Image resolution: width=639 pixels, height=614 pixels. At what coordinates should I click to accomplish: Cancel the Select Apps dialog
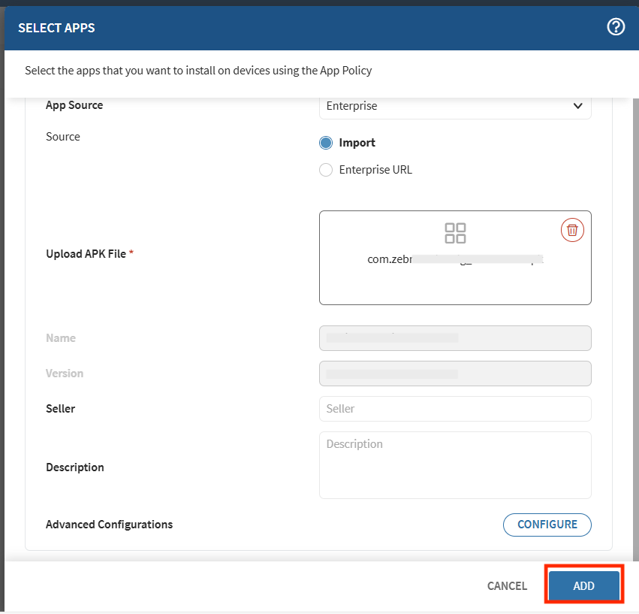click(x=507, y=585)
